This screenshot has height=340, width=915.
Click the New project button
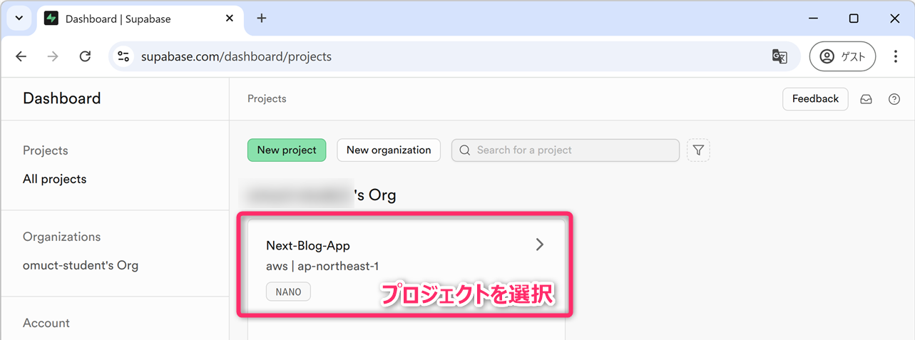287,150
